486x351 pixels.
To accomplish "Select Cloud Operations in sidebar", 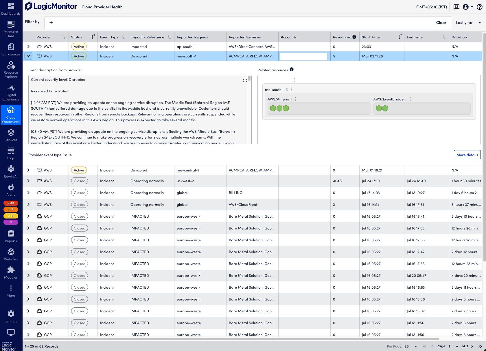I will pyautogui.click(x=11, y=115).
